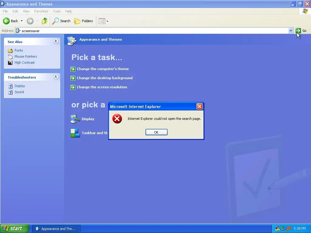The image size is (311, 233).
Task: Click the magnifier search tray icon
Action: 289,229
